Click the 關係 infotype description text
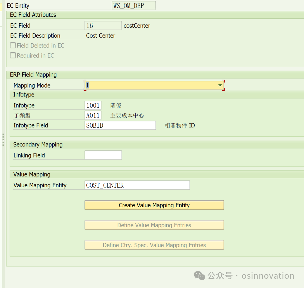Image resolution: width=304 pixels, height=288 pixels. (116, 105)
